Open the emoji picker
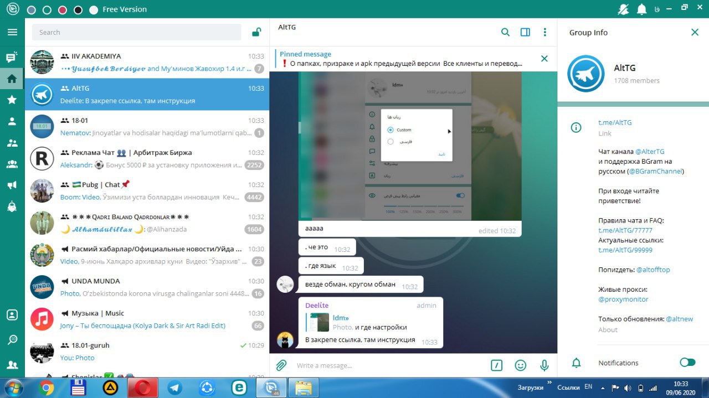 (x=520, y=365)
